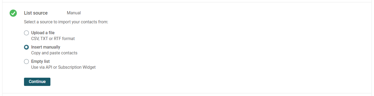
Task: Click the green checkmark status icon
Action: point(13,13)
